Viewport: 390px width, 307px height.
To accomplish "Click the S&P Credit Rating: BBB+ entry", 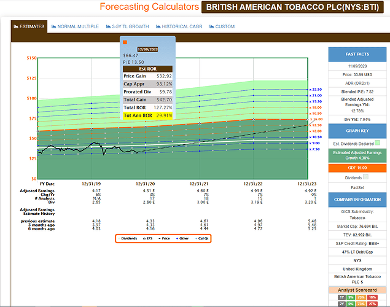I will pyautogui.click(x=357, y=244).
